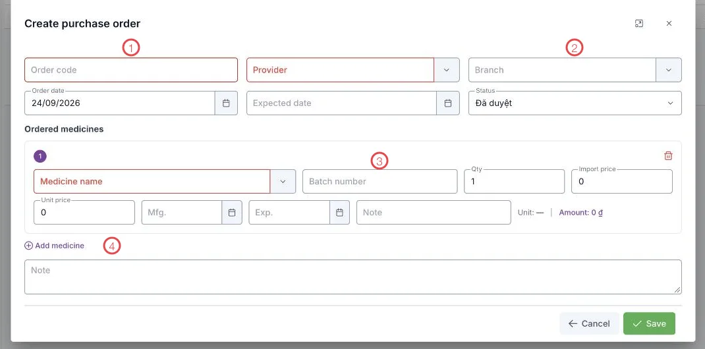
Task: Save the purchase order
Action: tap(649, 323)
